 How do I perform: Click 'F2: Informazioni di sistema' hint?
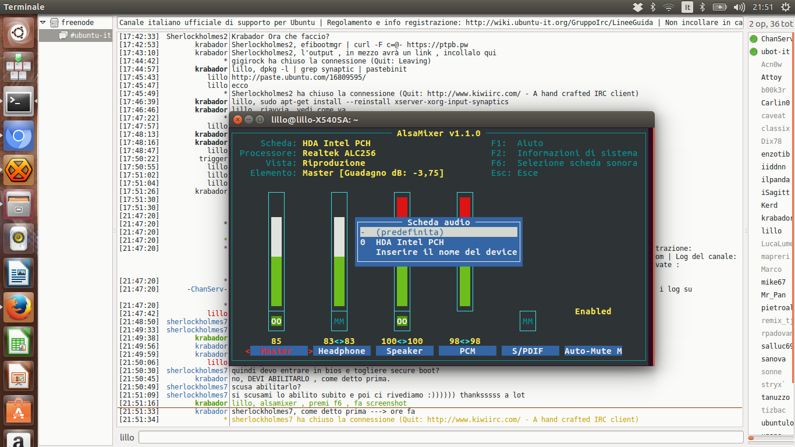(x=564, y=153)
